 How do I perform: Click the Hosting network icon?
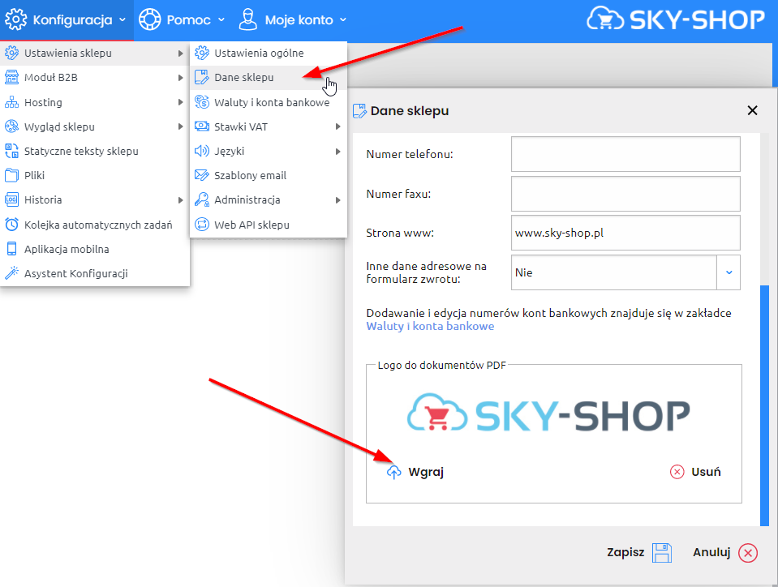(x=11, y=102)
